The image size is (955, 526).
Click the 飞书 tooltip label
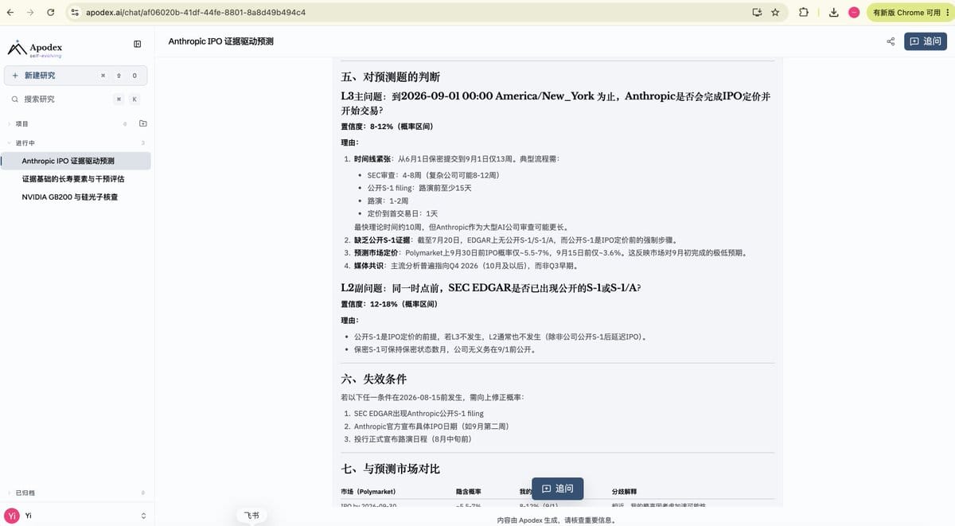point(251,516)
